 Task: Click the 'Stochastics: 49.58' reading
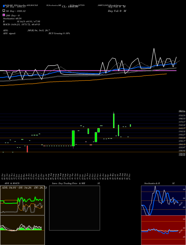click(12, 19)
